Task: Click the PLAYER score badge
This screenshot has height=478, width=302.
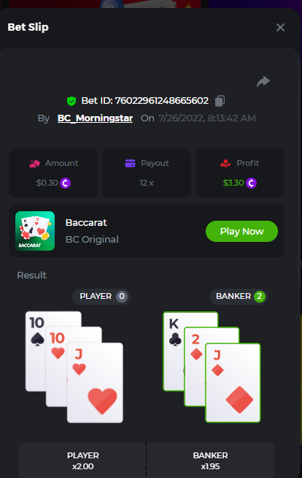Action: [122, 296]
